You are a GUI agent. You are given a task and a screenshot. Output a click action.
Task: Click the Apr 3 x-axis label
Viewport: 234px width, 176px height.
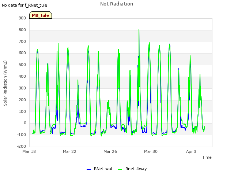(x=191, y=151)
